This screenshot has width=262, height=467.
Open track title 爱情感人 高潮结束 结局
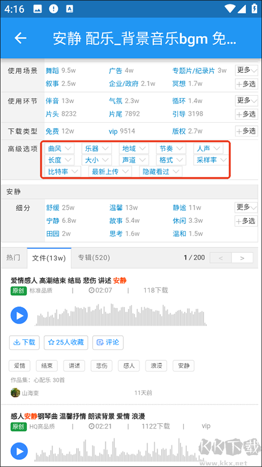(x=68, y=280)
